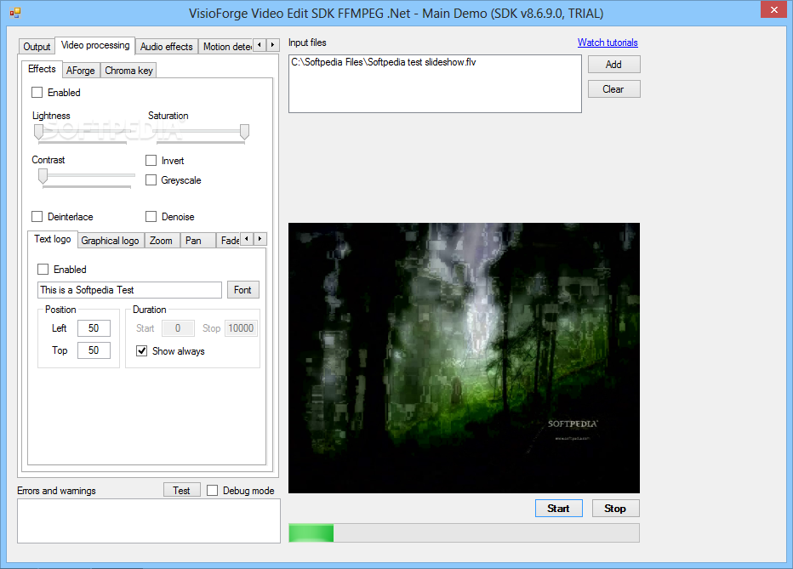Click the Saturation slider handle

[244, 132]
